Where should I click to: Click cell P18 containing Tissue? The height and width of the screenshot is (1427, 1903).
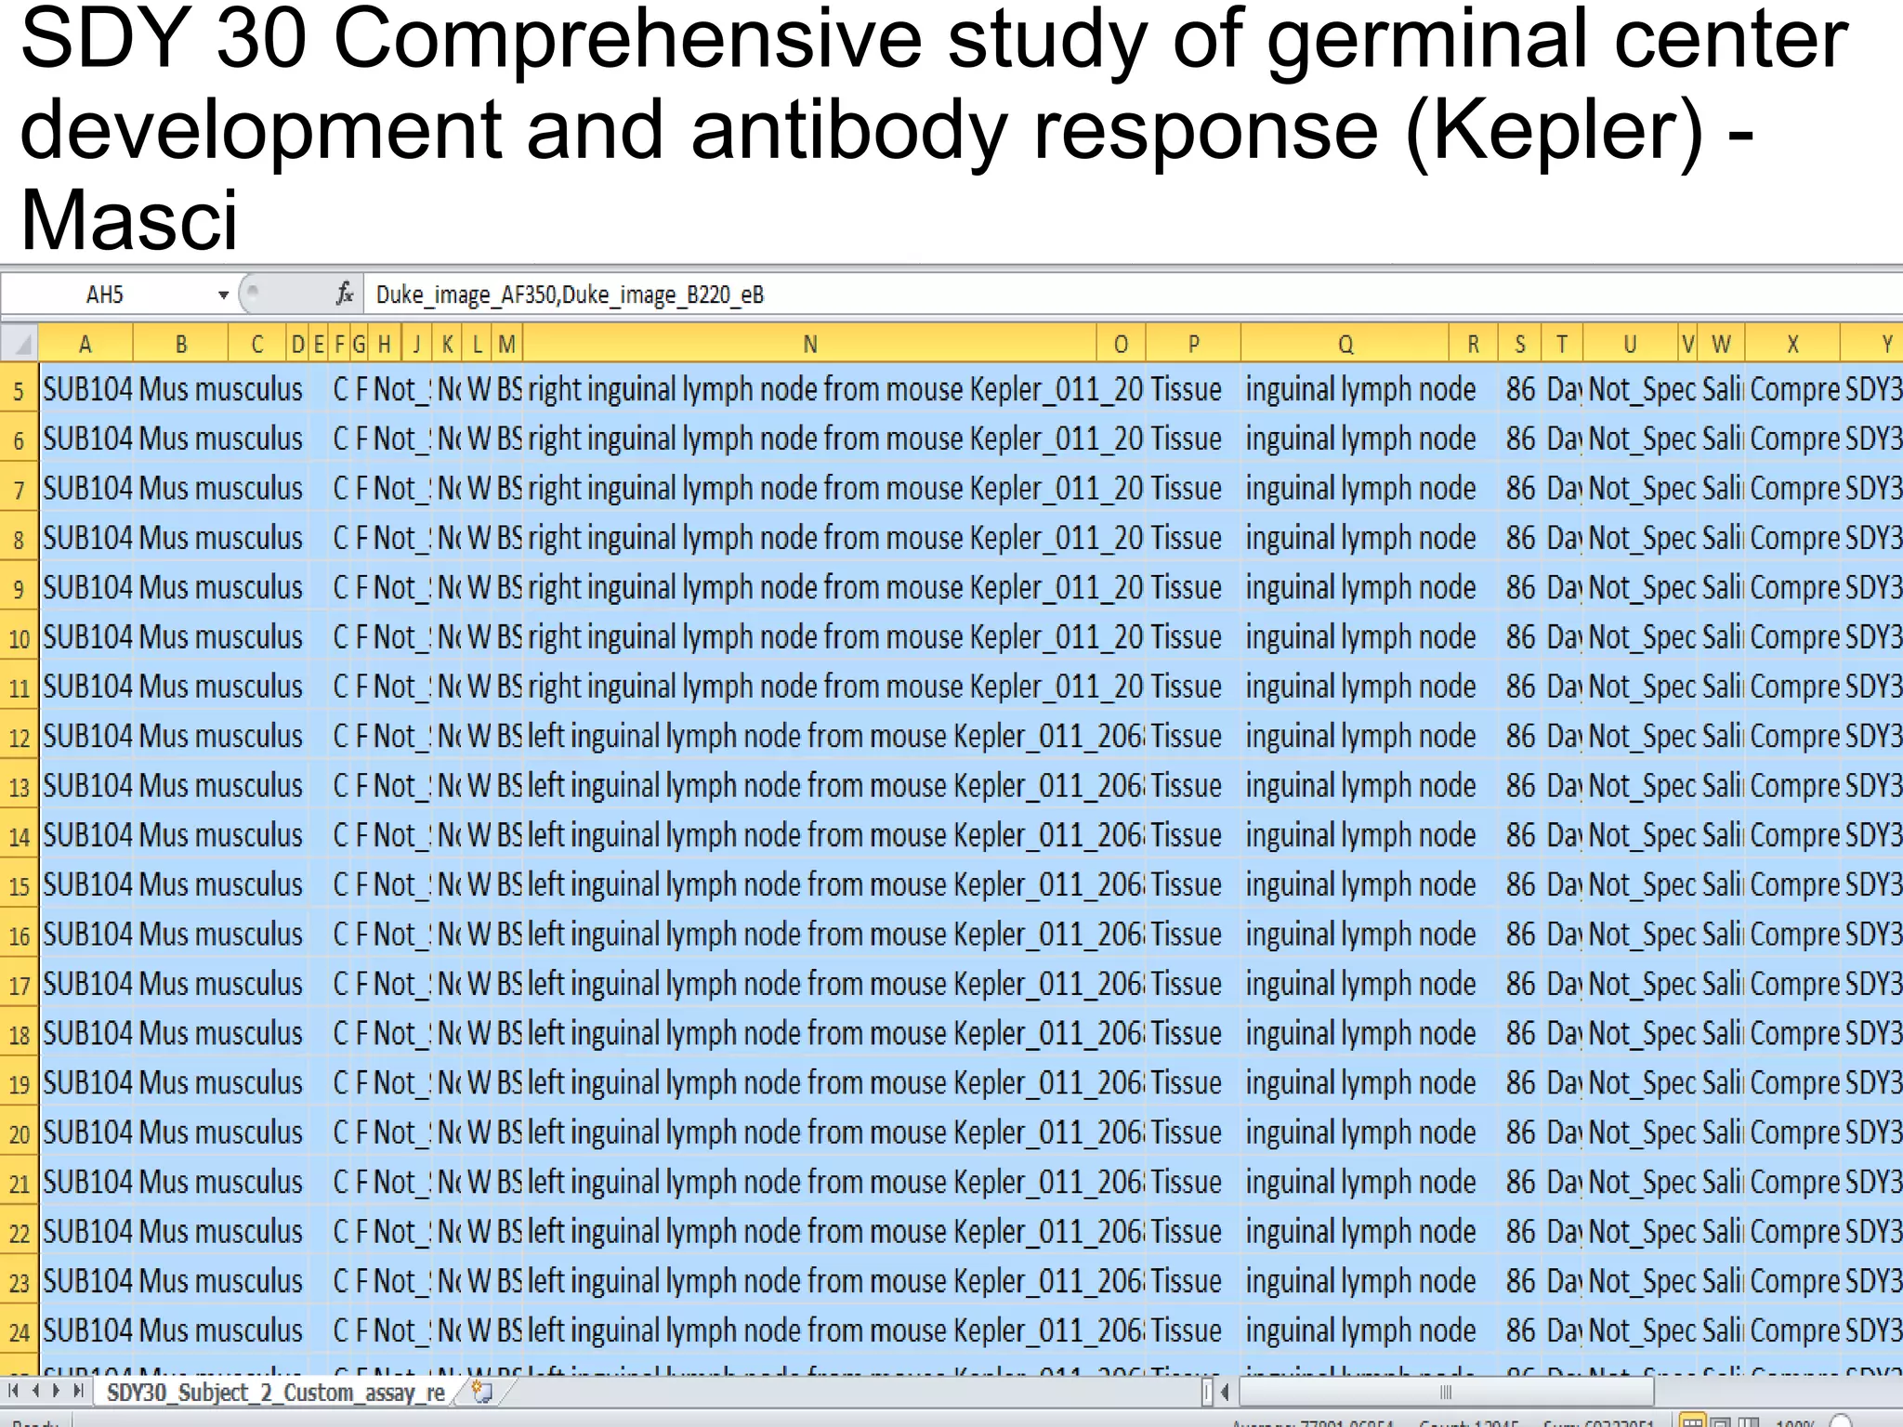(x=1194, y=1034)
